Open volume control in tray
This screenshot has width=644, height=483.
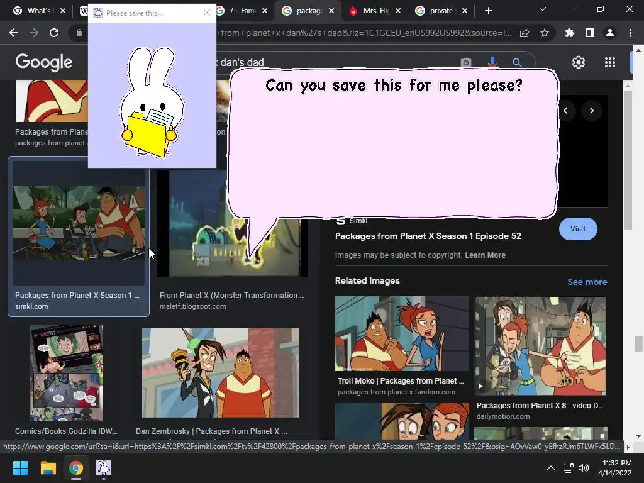coord(583,468)
